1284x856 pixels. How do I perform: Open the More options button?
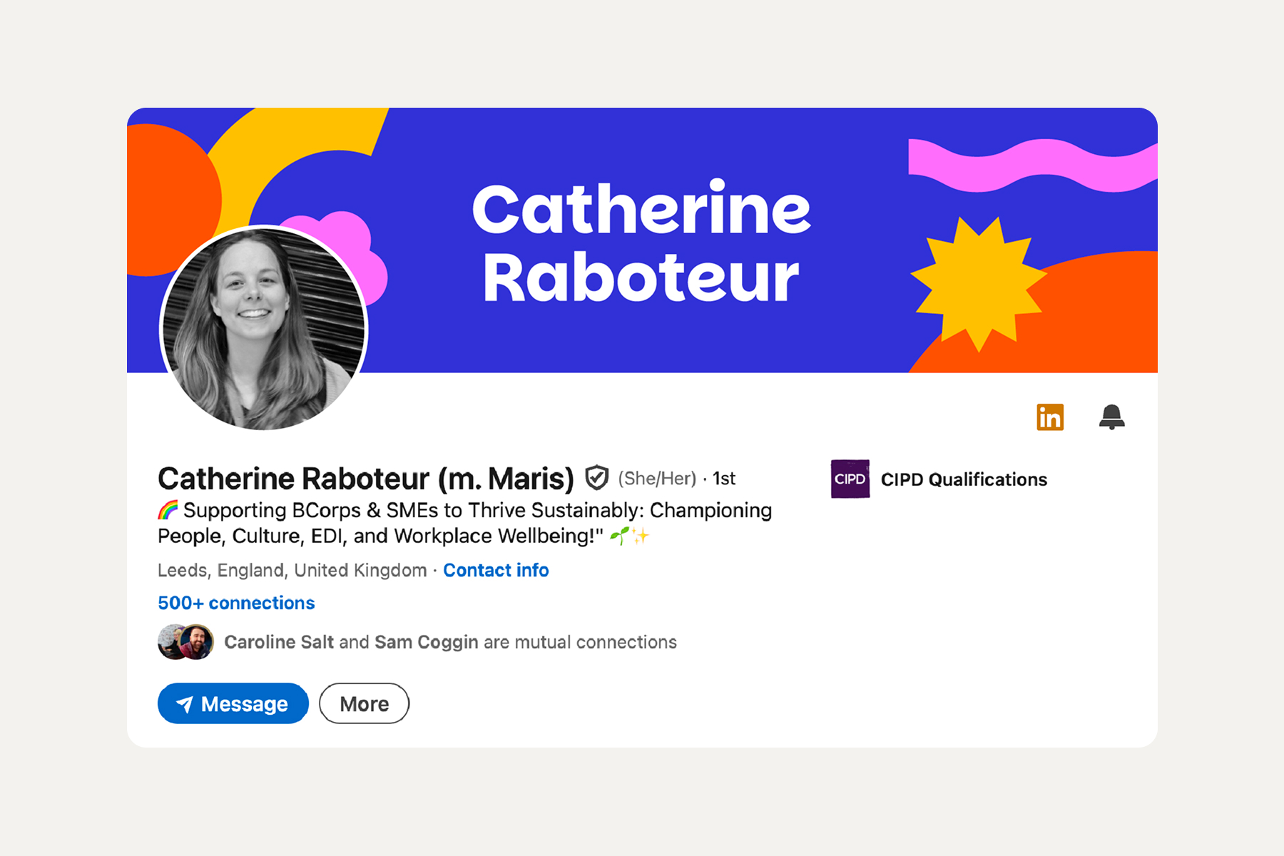(x=364, y=703)
